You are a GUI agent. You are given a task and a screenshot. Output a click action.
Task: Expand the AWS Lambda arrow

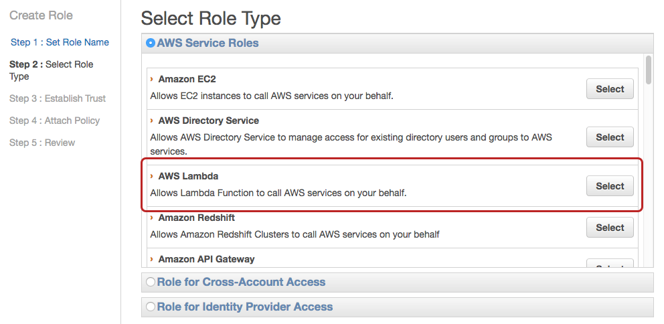[x=151, y=176]
